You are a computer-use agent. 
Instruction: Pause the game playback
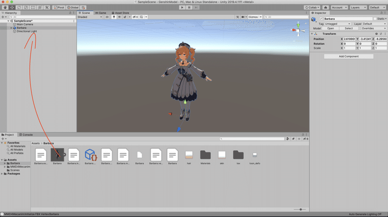189,7
